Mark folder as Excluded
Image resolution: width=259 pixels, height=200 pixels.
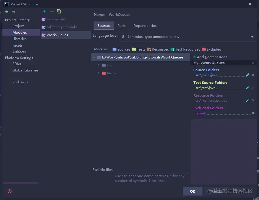point(211,49)
